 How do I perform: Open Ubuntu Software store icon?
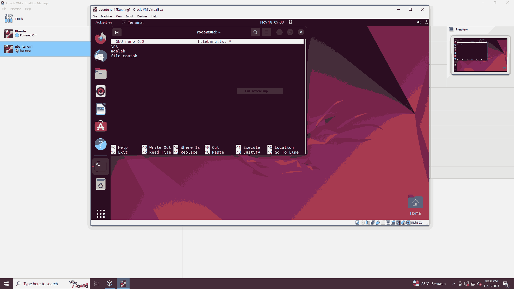tap(101, 126)
